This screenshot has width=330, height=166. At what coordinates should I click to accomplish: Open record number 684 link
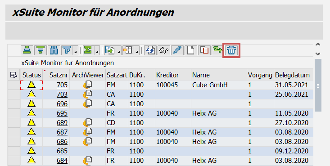point(62,161)
